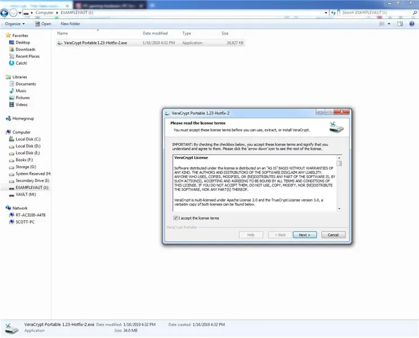
Task: Sort files by Type column header
Action: pos(186,33)
